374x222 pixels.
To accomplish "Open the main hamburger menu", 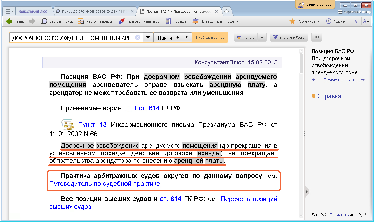I will 9,11.
